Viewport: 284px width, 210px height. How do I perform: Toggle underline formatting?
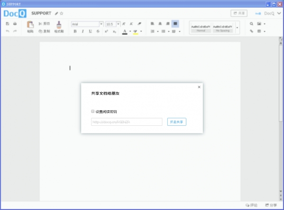90,31
